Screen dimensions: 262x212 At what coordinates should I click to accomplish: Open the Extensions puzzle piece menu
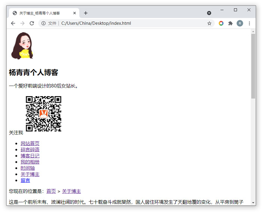coord(231,24)
